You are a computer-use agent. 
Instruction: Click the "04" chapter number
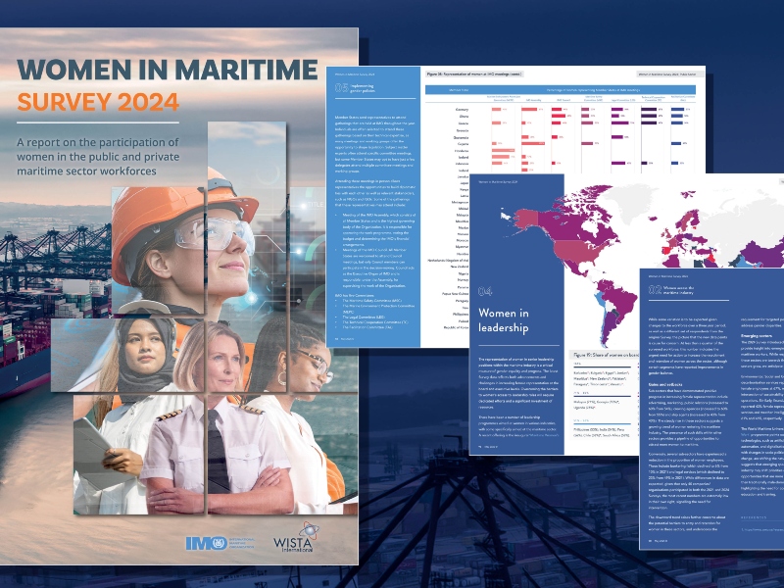point(484,291)
